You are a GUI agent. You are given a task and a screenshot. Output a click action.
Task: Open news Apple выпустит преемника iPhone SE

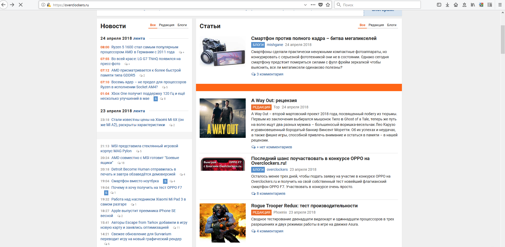click(x=138, y=213)
